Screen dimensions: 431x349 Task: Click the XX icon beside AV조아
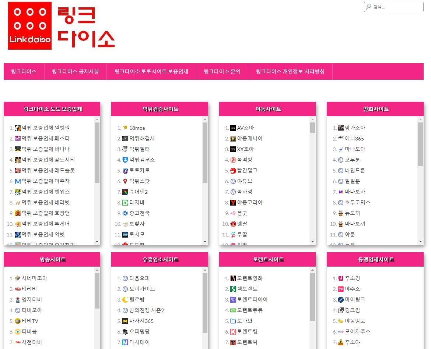pyautogui.click(x=233, y=128)
